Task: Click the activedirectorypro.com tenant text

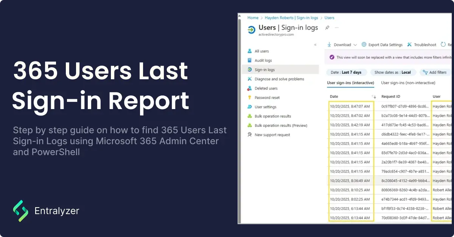Action: click(x=276, y=34)
